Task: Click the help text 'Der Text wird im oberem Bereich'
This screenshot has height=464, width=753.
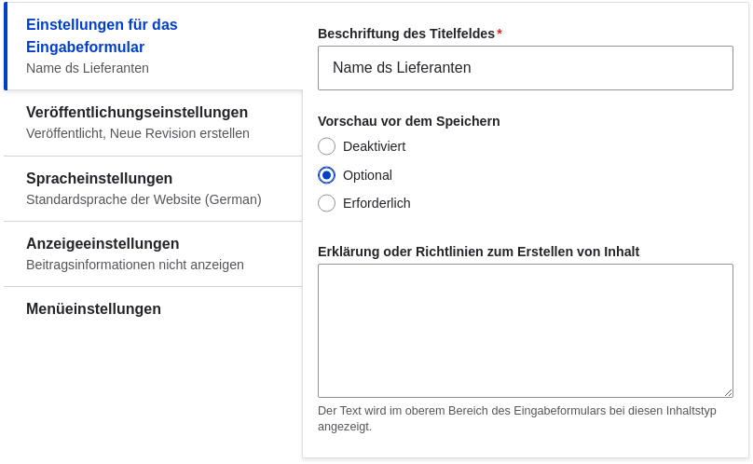Action: click(x=517, y=418)
